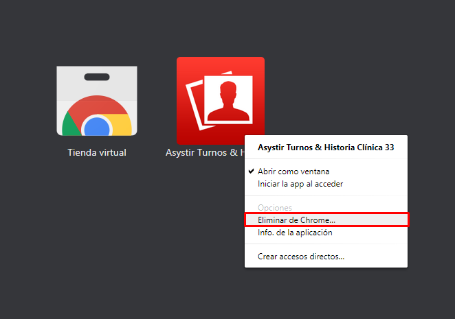Screen dimensions: 455x319
Task: Toggle the Abrir como ventana option
Action: (x=293, y=171)
